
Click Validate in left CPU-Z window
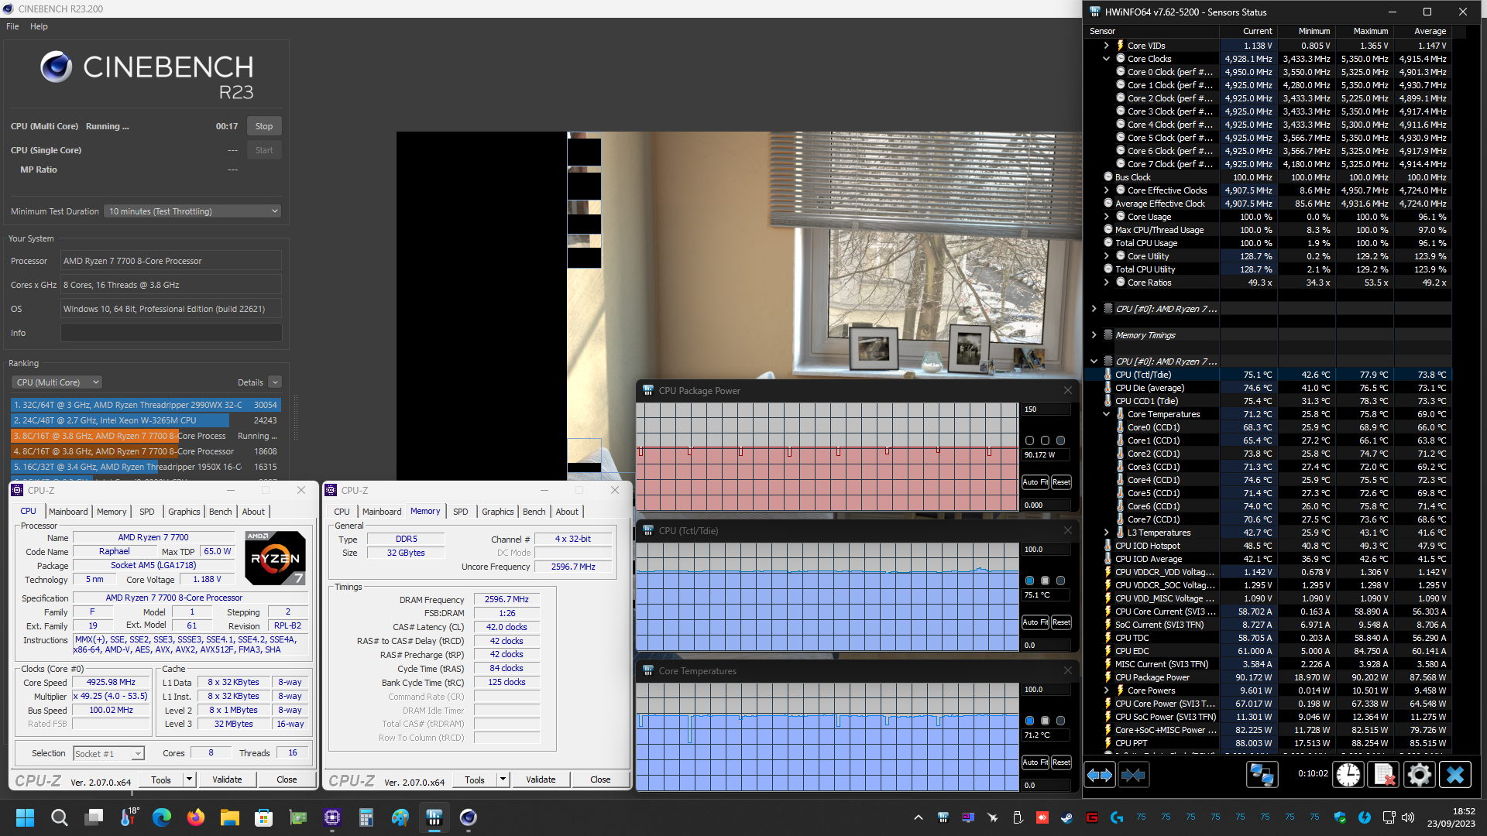point(227,779)
